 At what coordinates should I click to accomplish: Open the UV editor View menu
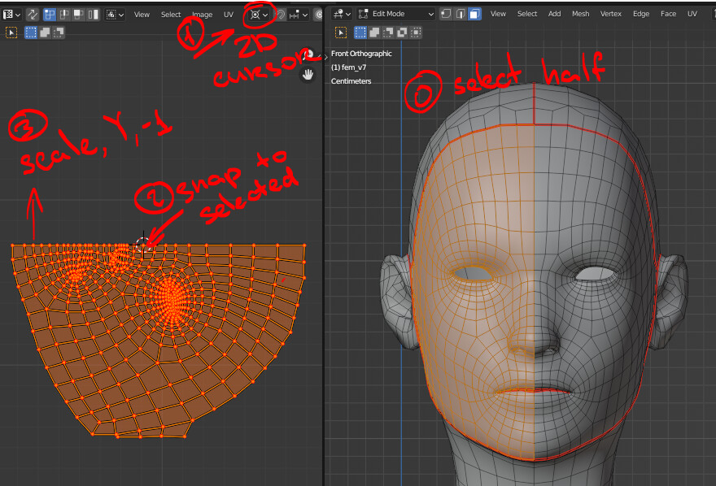[x=142, y=15]
